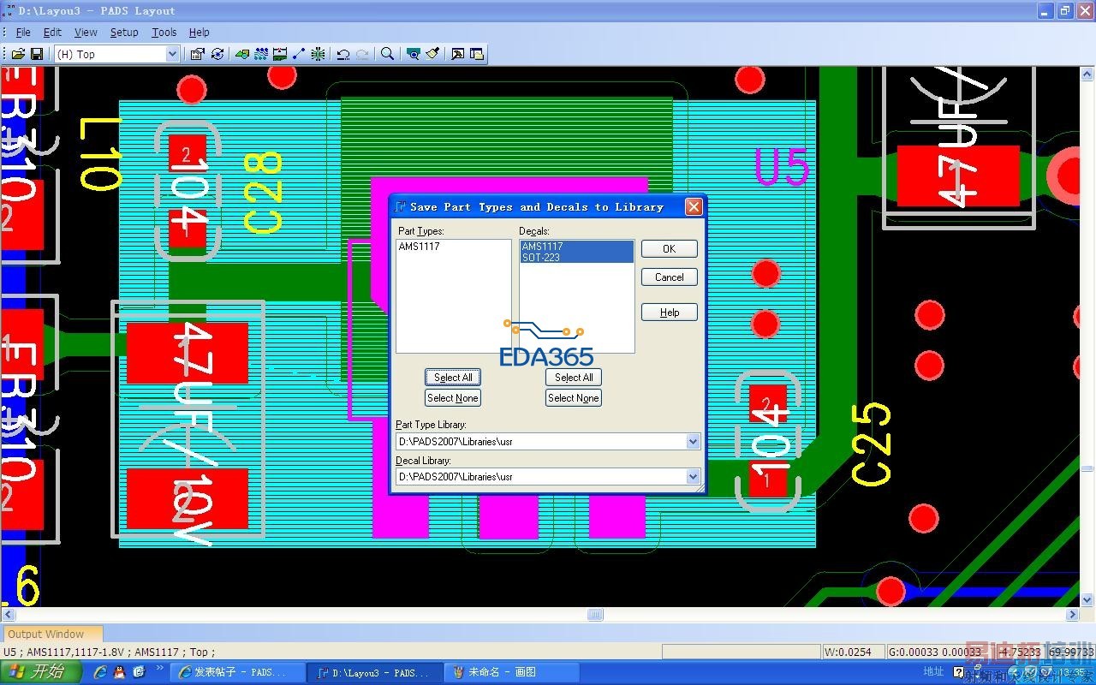Toggle the Output Window toolbar icon
The height and width of the screenshot is (685, 1096).
click(x=458, y=54)
